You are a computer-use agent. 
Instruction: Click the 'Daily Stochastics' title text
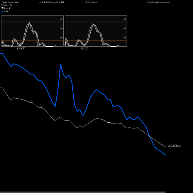pyautogui.click(x=10, y=2)
